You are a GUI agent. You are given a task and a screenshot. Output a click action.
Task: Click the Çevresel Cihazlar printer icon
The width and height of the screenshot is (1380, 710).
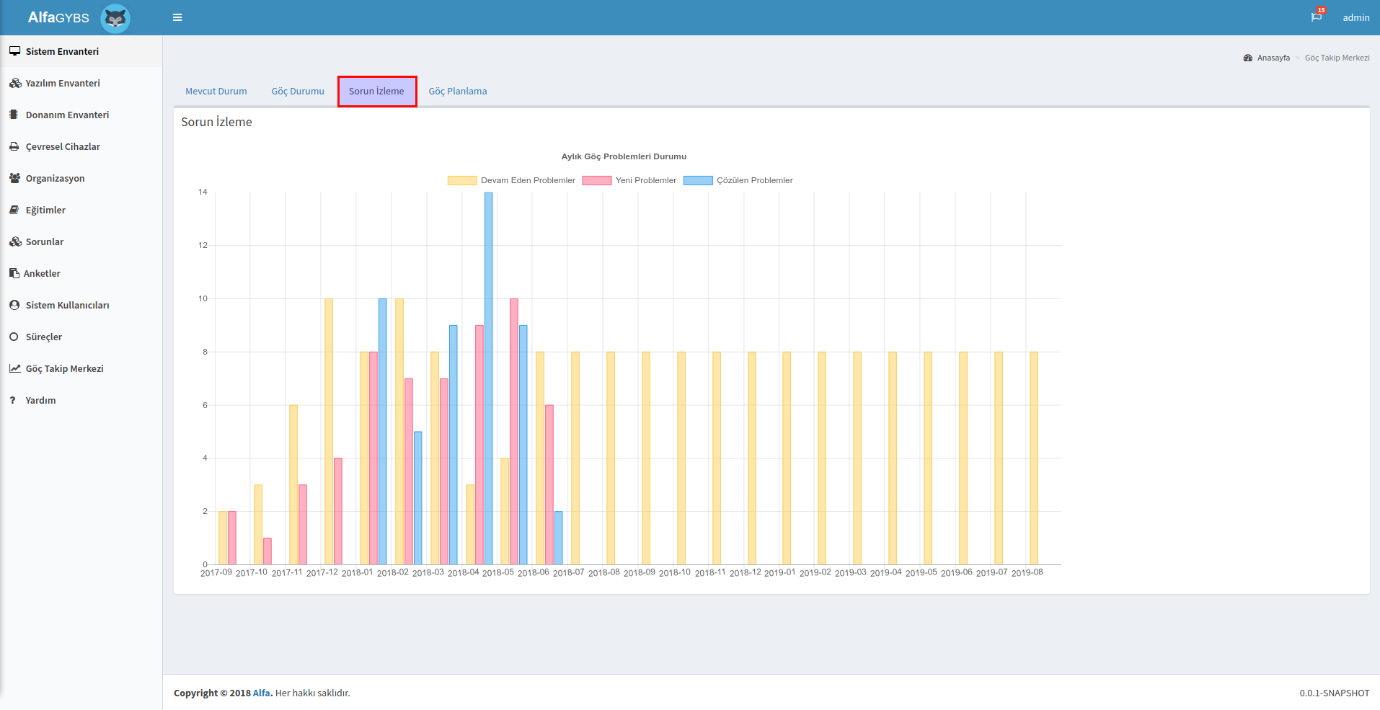[x=14, y=146]
